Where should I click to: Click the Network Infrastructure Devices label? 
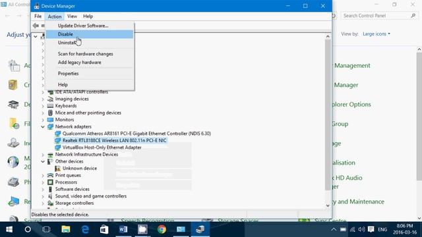(x=86, y=155)
